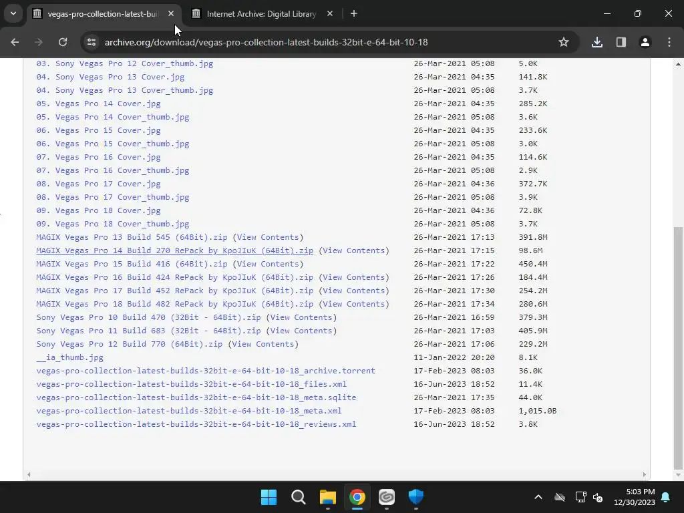
Task: Go back to the previous page
Action: pos(15,42)
